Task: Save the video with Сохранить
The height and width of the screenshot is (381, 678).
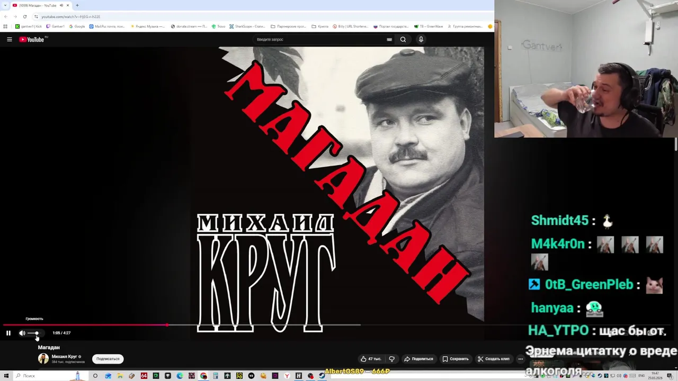Action: click(456, 359)
